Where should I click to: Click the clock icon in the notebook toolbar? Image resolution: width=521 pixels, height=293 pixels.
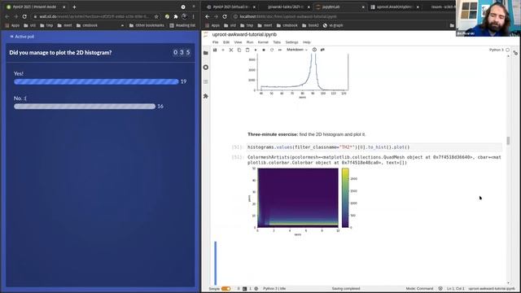point(314,50)
